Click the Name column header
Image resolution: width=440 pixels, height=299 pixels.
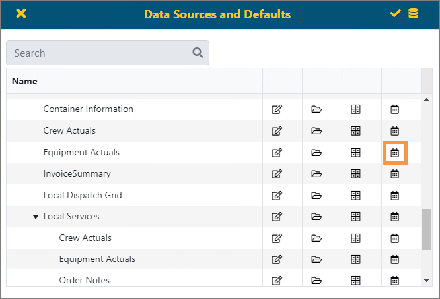coord(25,82)
